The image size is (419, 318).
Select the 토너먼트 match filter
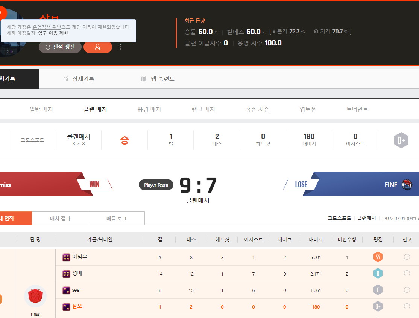[x=357, y=109]
